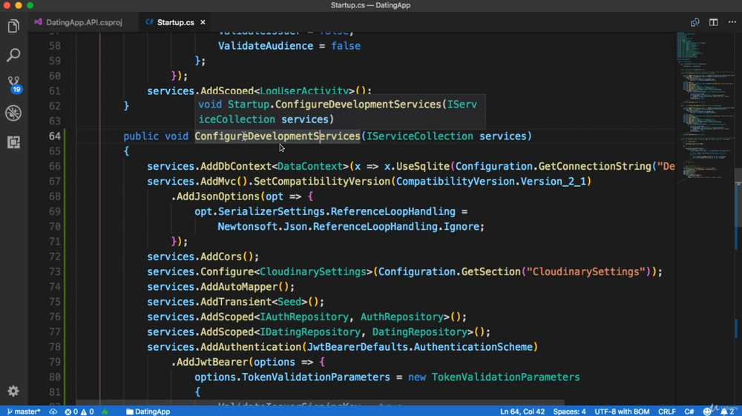Click DataContext on line 66

pyautogui.click(x=310, y=166)
